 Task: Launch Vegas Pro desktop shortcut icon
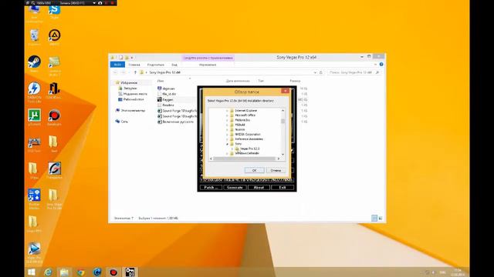click(34, 252)
